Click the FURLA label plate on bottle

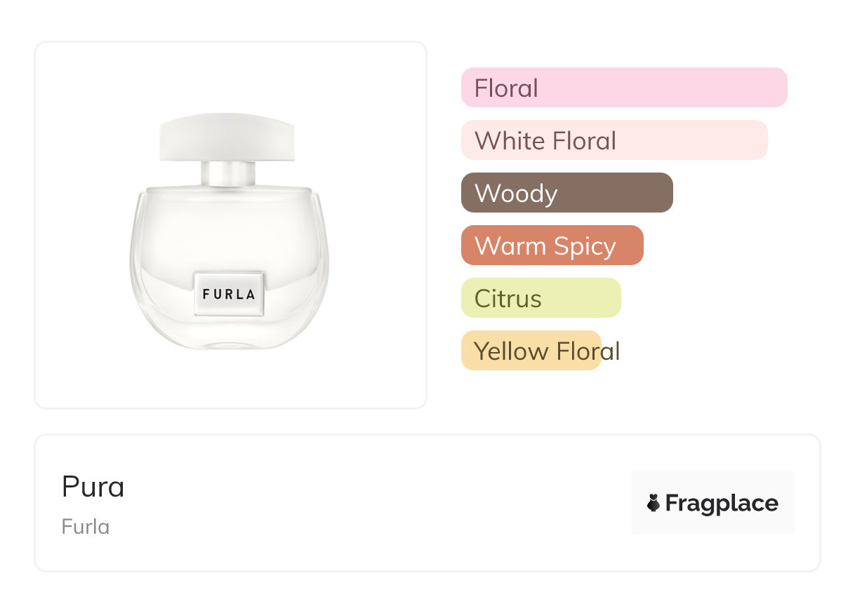click(229, 294)
